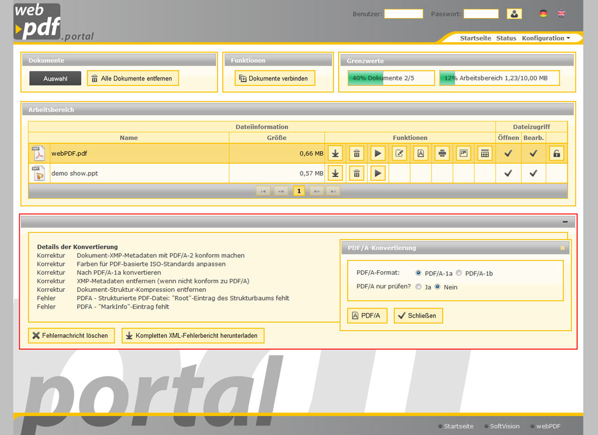The height and width of the screenshot is (435, 598).
Task: Click Kompletten XML-Fehlerbericht herunterladen button
Action: (192, 336)
